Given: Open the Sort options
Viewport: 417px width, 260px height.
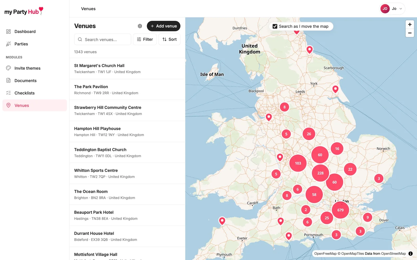Looking at the screenshot, I should click(x=169, y=40).
